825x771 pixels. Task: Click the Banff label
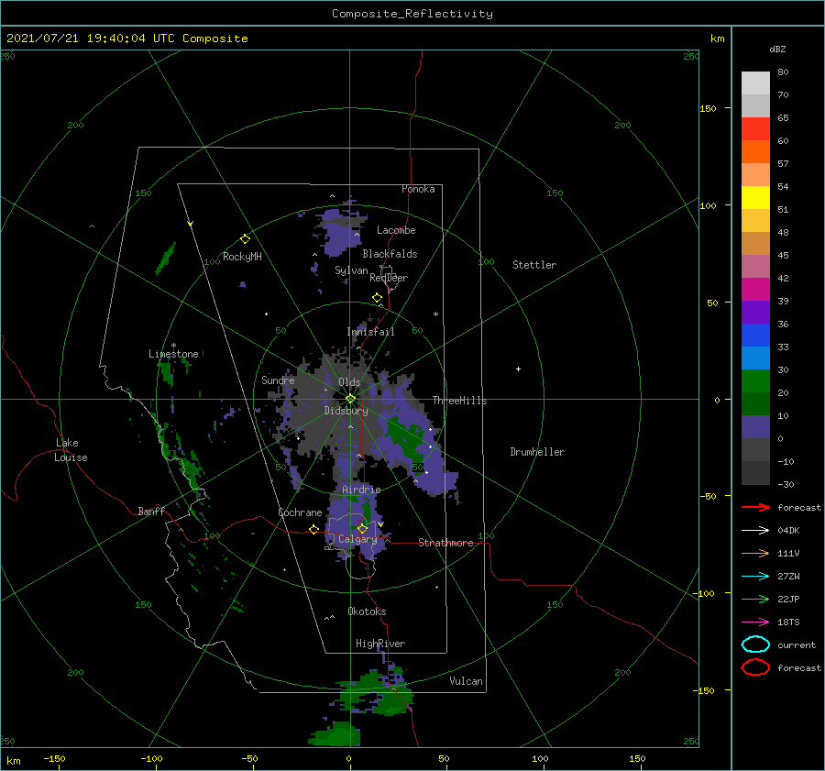pos(151,511)
